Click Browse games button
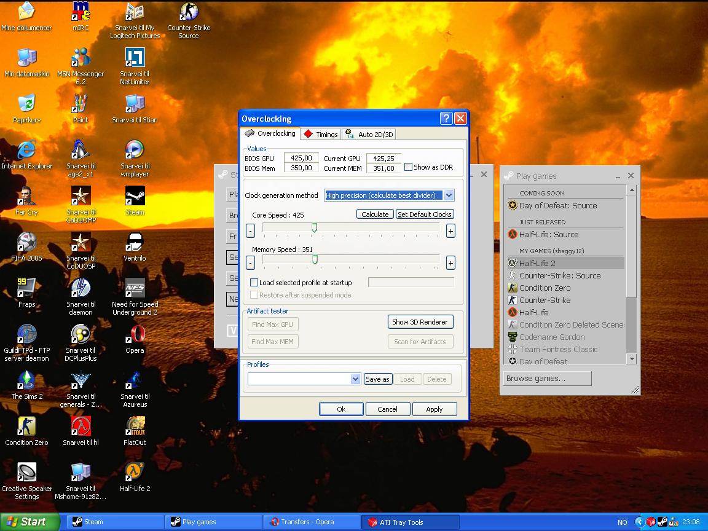The width and height of the screenshot is (708, 531). coord(547,379)
